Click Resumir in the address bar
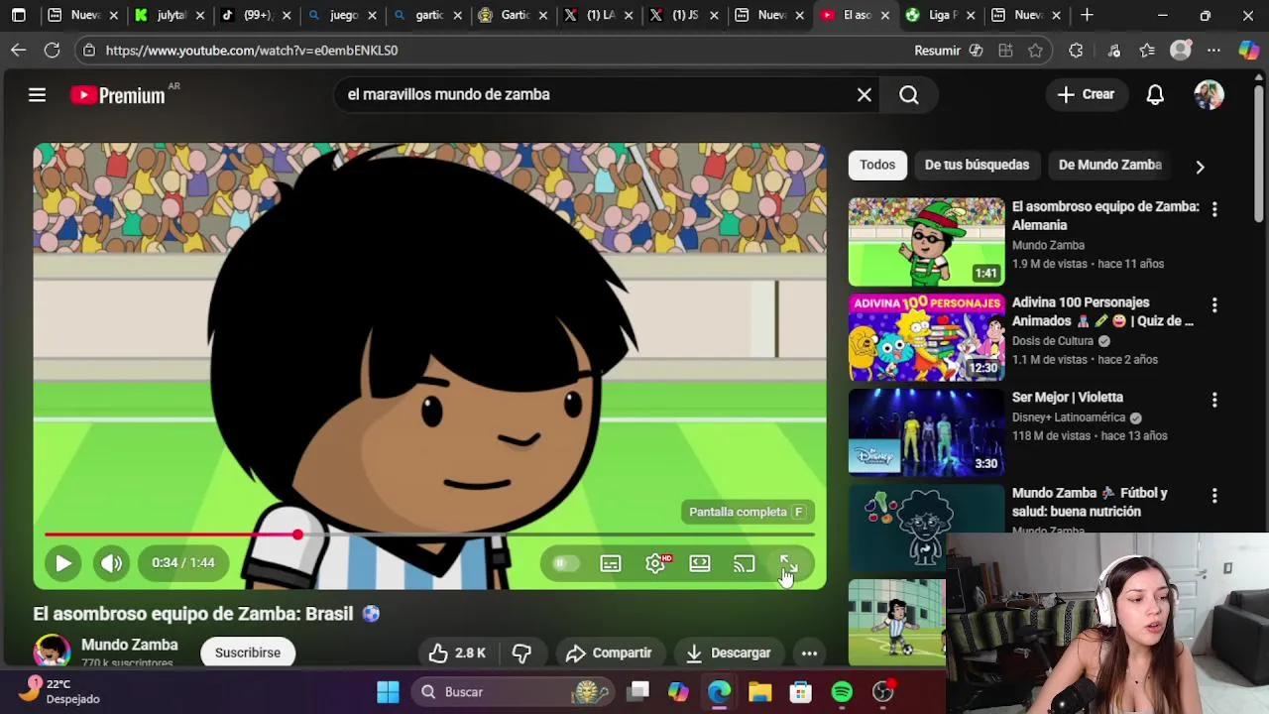The width and height of the screenshot is (1269, 714). tap(937, 50)
